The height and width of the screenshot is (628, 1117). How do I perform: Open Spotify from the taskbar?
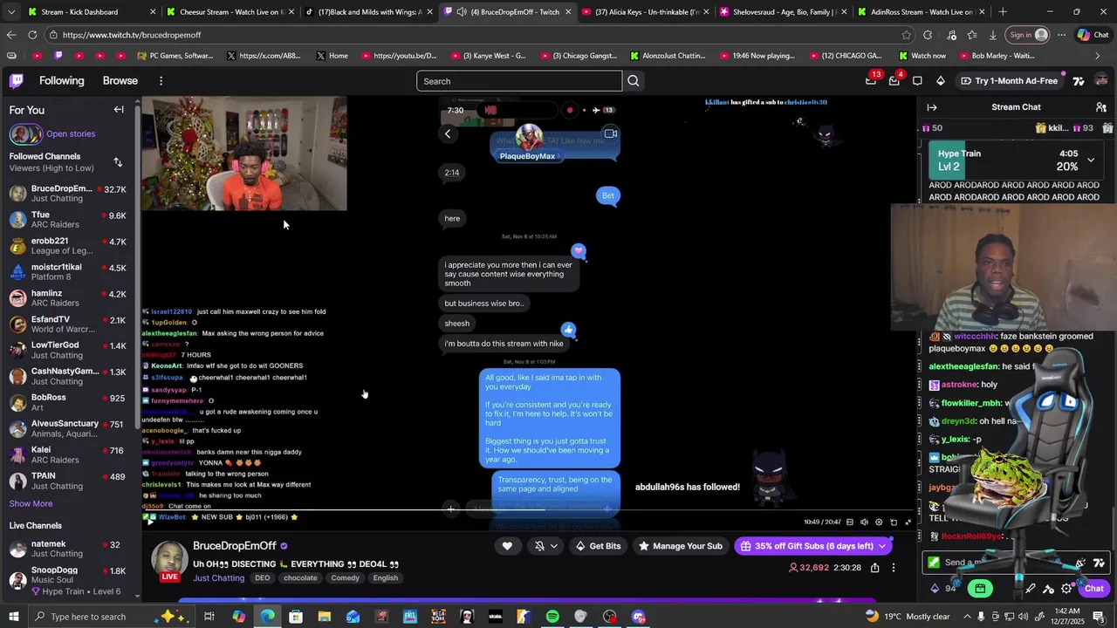coord(552,617)
